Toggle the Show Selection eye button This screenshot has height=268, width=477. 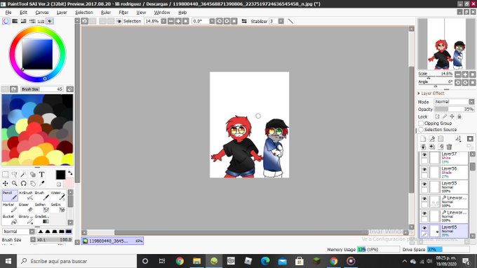click(x=119, y=21)
